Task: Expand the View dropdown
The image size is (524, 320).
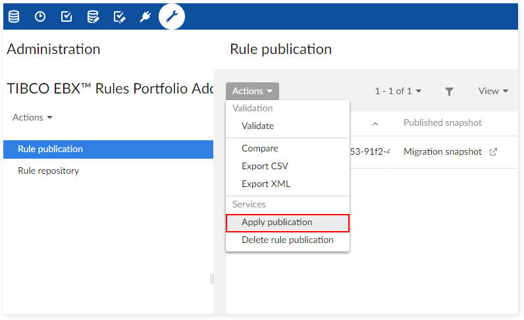Action: [x=493, y=91]
